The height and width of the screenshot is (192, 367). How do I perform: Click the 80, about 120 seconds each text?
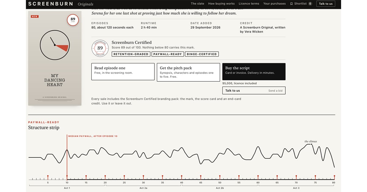click(x=112, y=28)
